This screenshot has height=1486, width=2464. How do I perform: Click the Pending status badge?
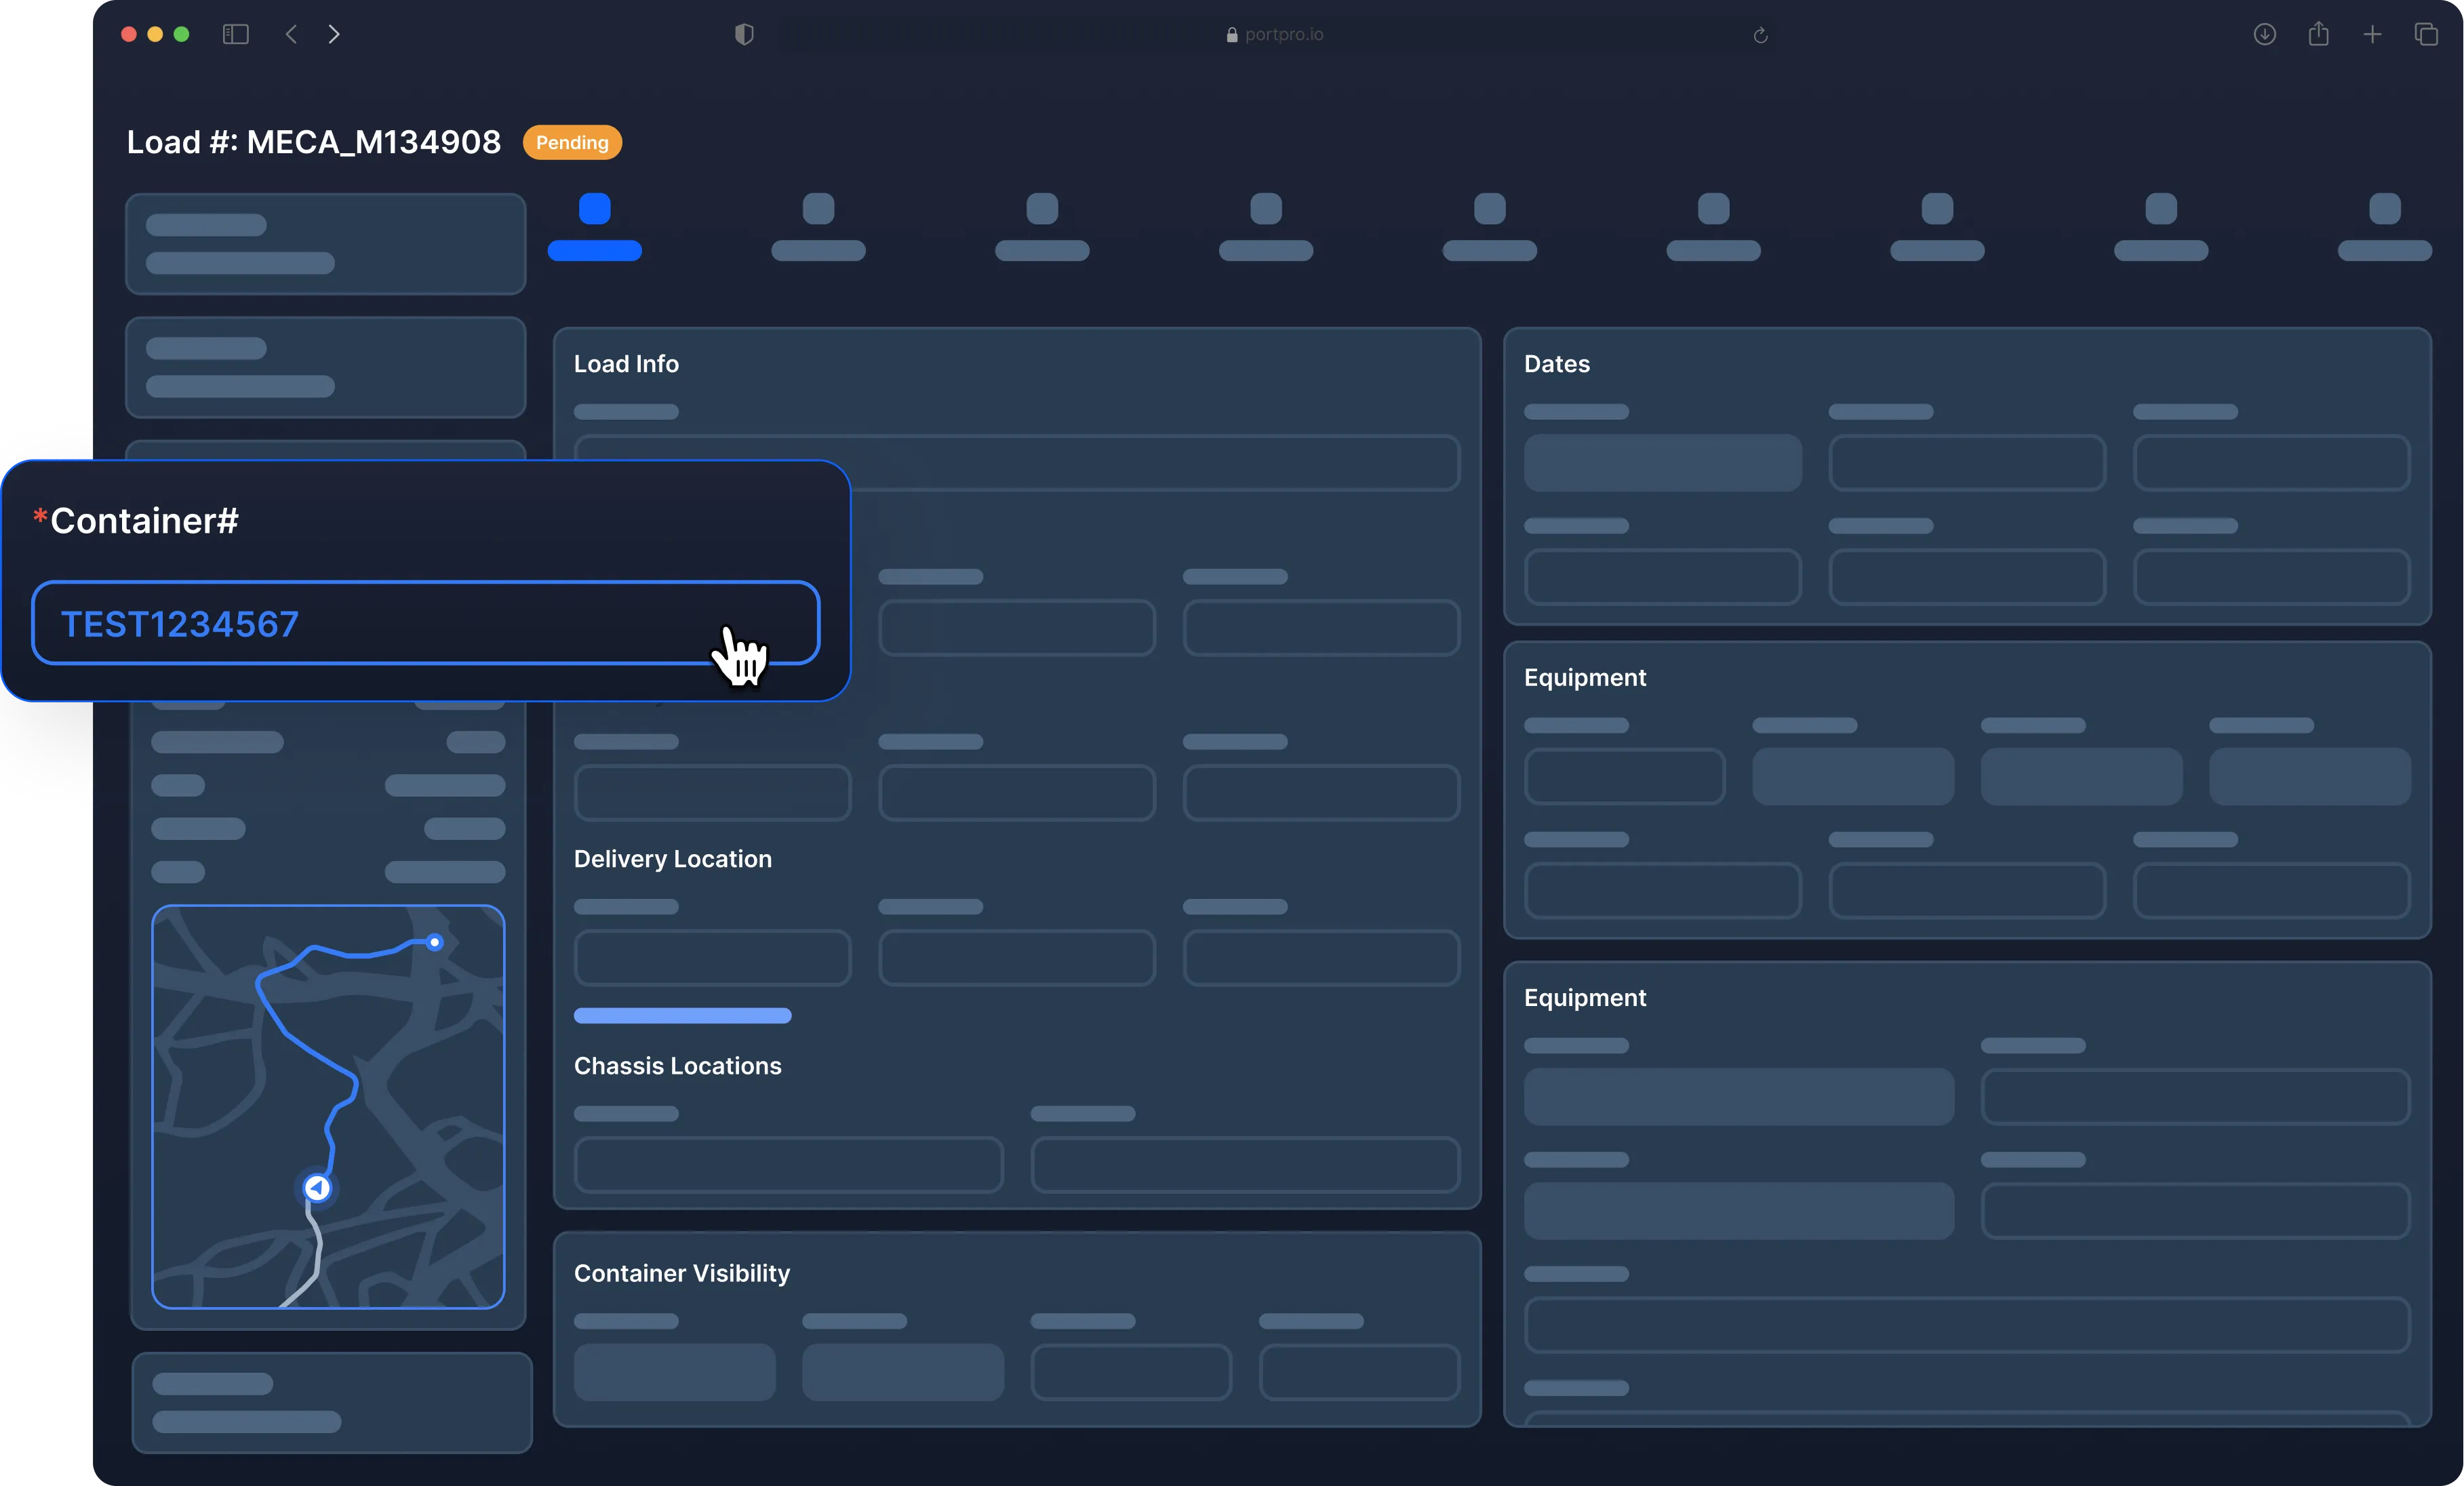tap(572, 142)
